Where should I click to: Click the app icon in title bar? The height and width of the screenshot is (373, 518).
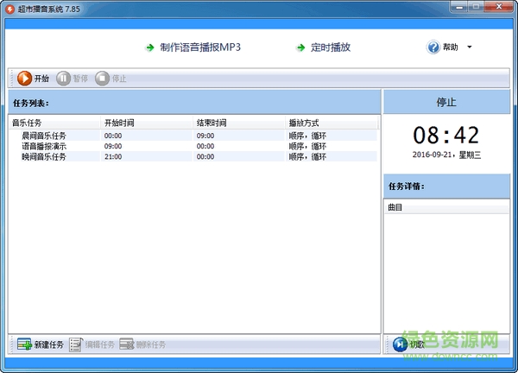pos(10,9)
